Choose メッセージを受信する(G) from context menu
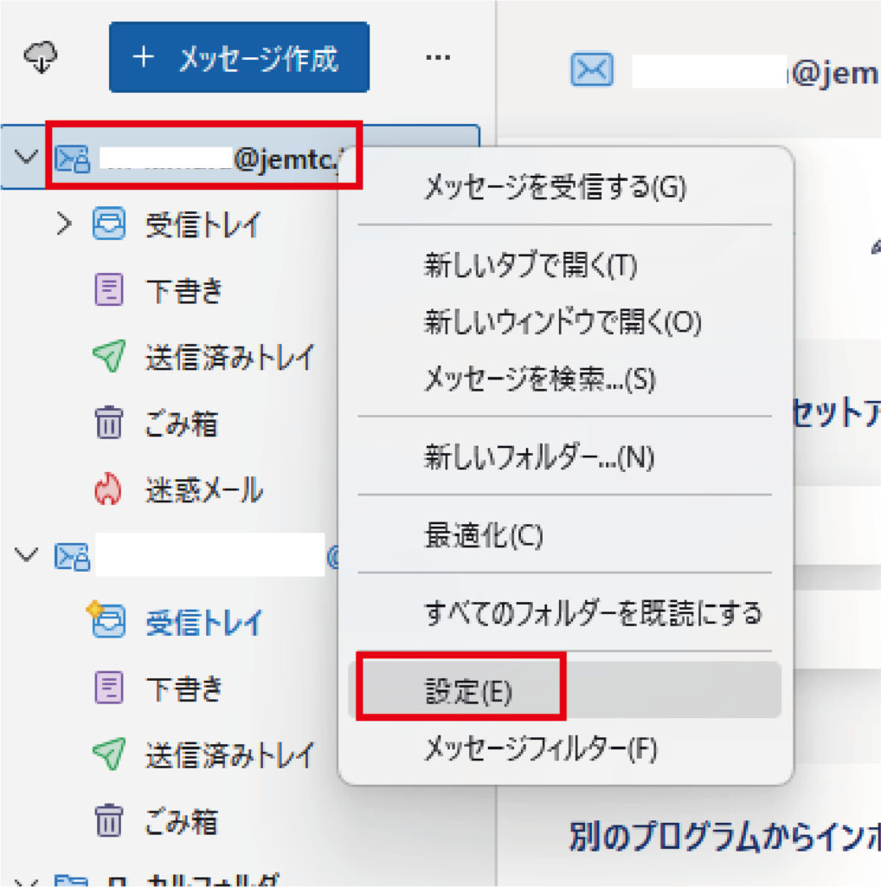881x887 pixels. [554, 187]
